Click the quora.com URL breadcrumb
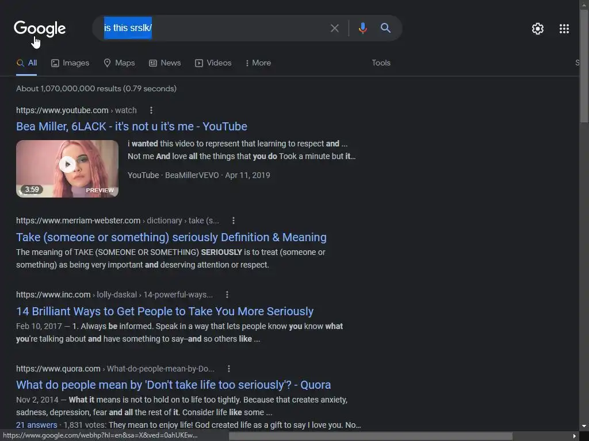The image size is (589, 441). tap(115, 369)
